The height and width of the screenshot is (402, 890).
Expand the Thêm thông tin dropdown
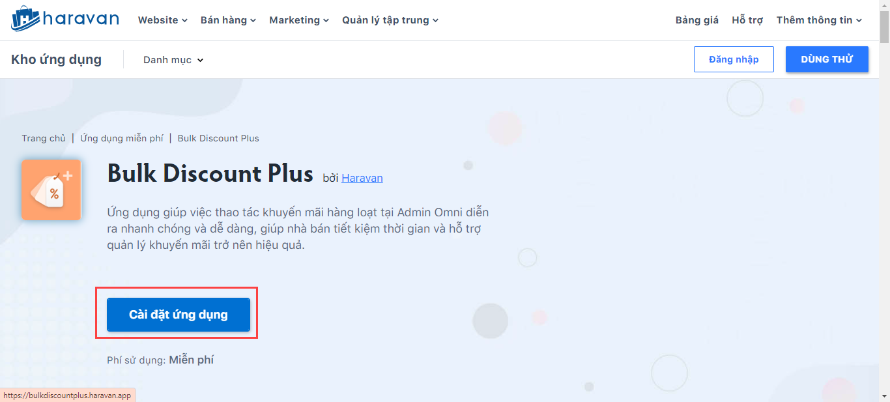pyautogui.click(x=819, y=20)
